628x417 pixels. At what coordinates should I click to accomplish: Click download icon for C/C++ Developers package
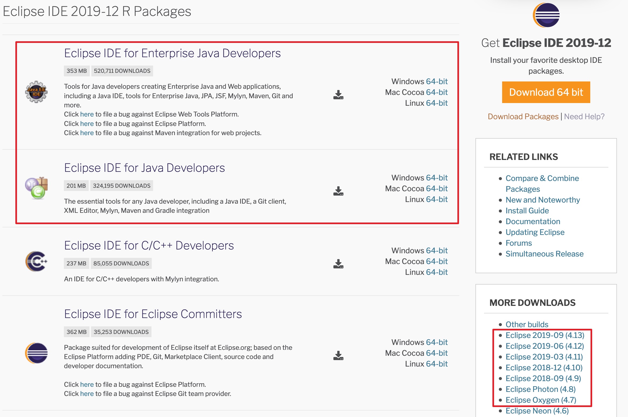(338, 264)
